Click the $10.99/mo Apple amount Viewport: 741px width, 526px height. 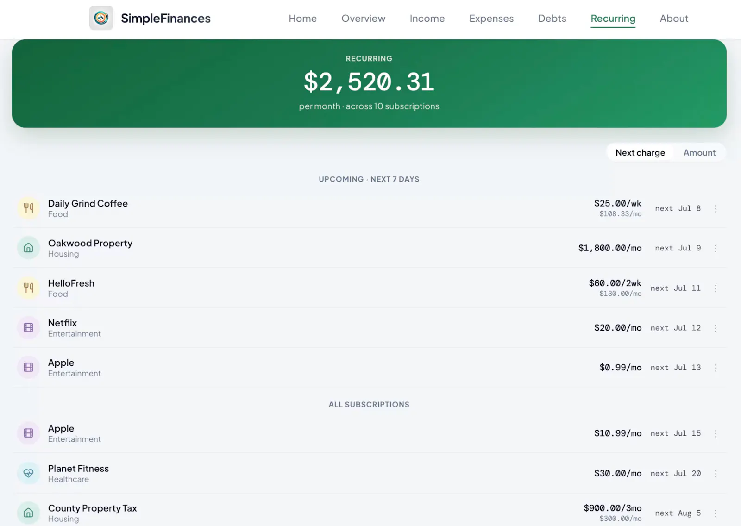[618, 433]
